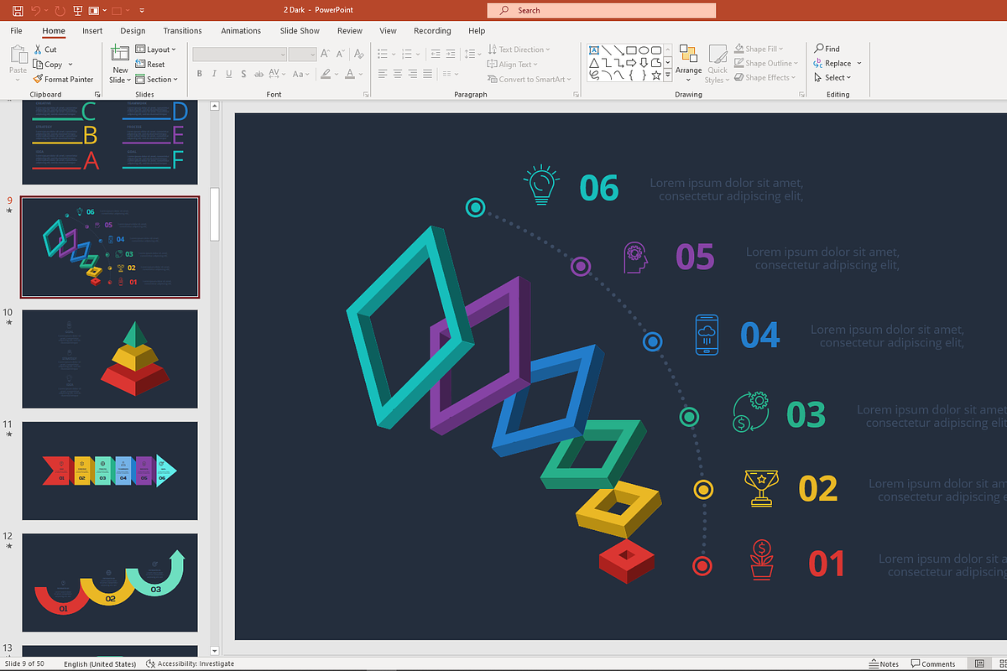The height and width of the screenshot is (671, 1007).
Task: Align text right
Action: pyautogui.click(x=415, y=74)
